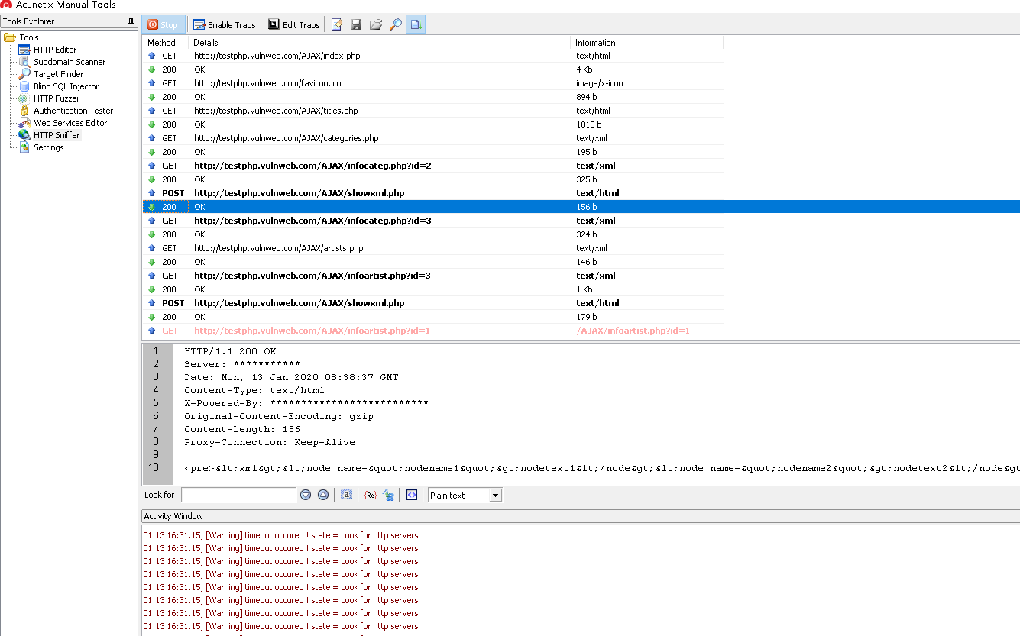
Task: Sort by the Information column header
Action: point(646,43)
